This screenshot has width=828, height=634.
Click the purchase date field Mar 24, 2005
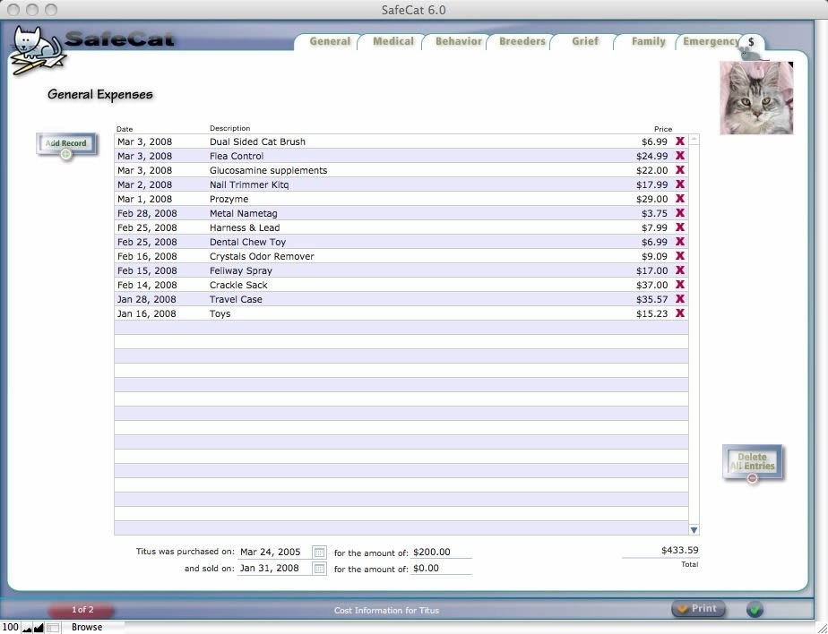(274, 553)
